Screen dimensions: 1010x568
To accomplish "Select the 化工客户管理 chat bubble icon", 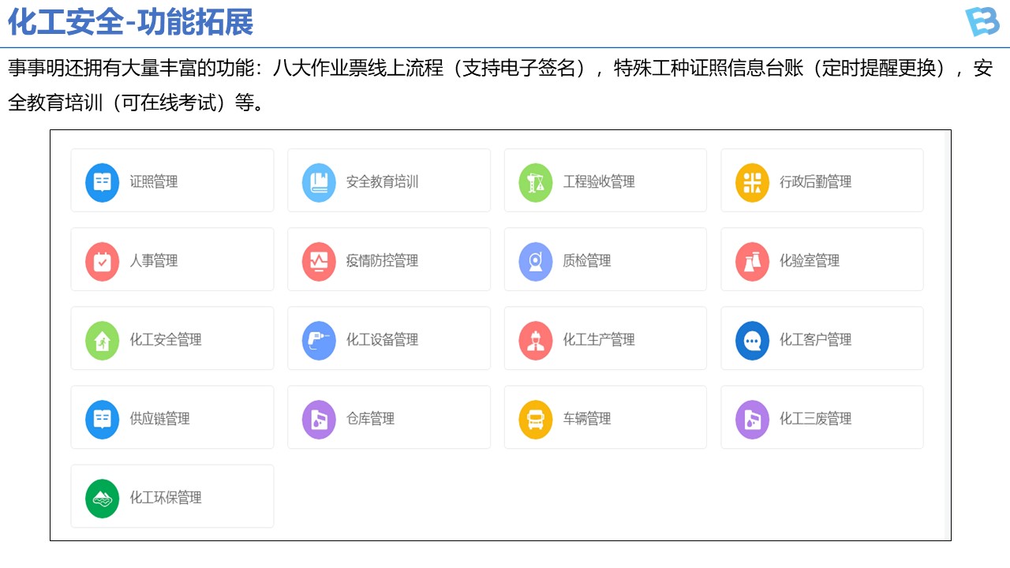I will click(x=752, y=340).
